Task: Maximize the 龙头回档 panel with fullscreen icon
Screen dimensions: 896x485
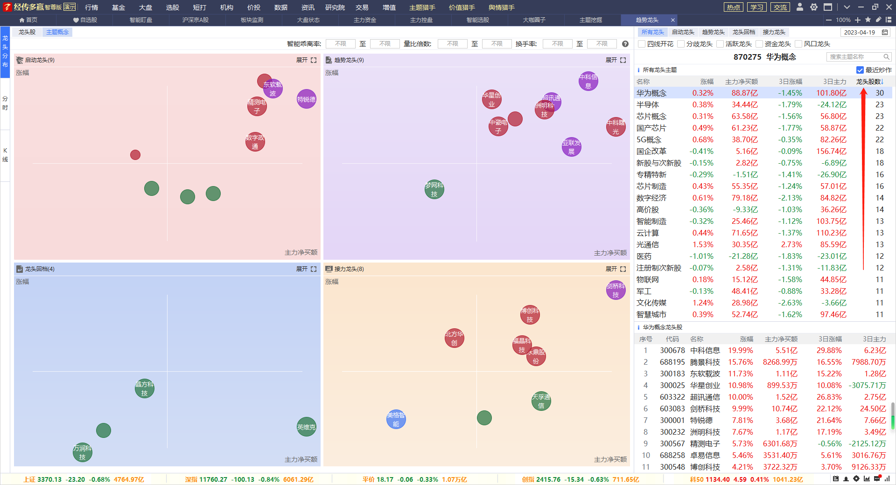Action: [314, 269]
